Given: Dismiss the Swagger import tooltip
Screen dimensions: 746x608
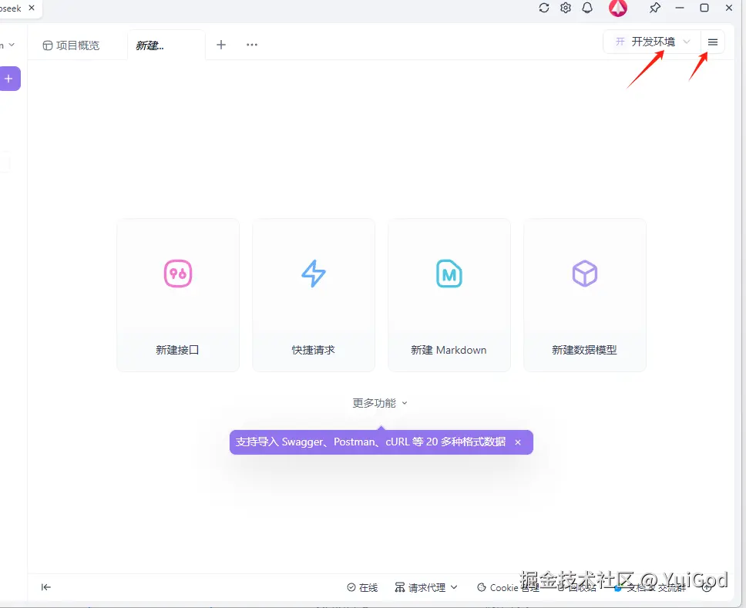Looking at the screenshot, I should [518, 442].
